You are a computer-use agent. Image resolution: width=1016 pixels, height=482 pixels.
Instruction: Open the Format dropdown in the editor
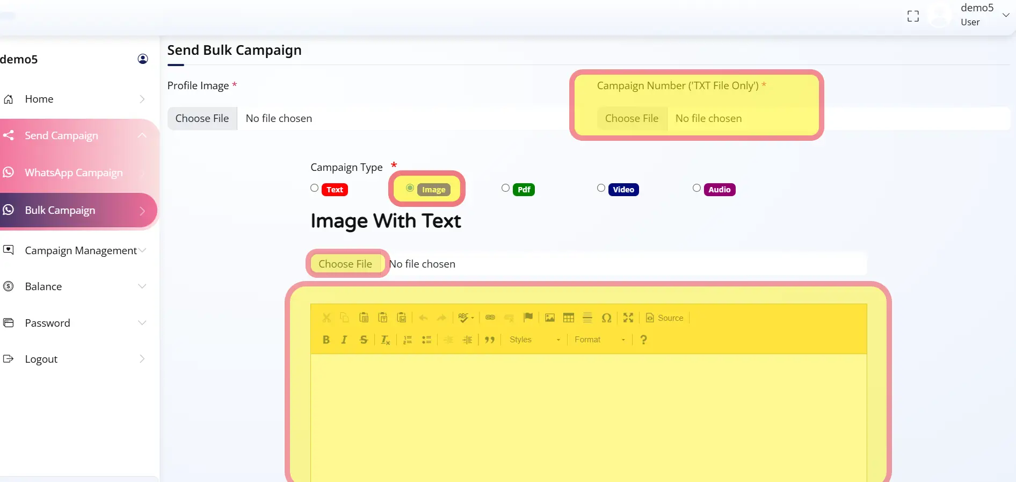coord(600,340)
